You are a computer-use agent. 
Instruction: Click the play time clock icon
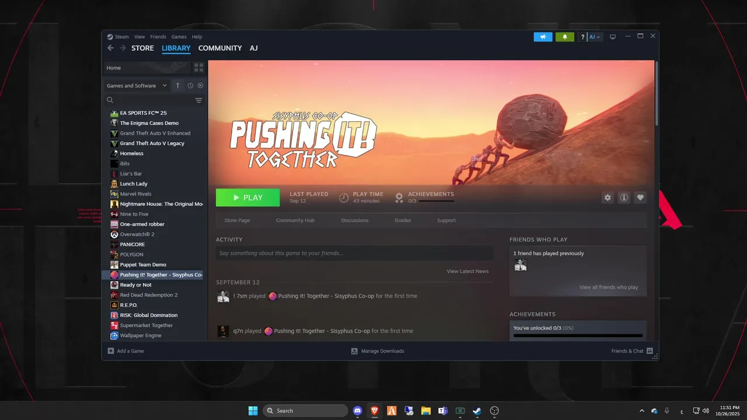pos(344,198)
